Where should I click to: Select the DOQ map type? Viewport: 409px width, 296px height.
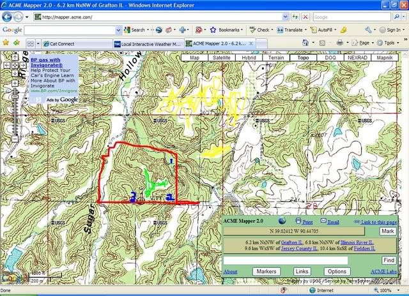click(330, 57)
